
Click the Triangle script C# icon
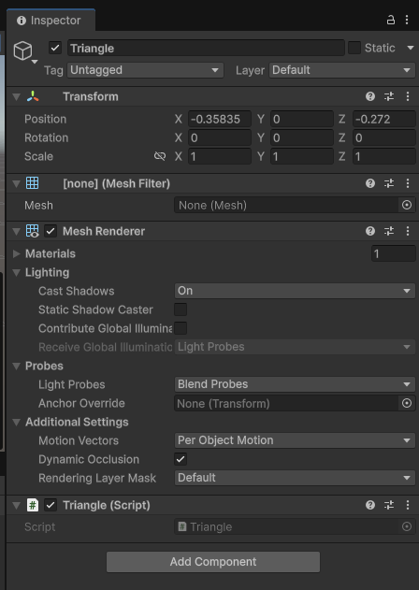(x=33, y=505)
